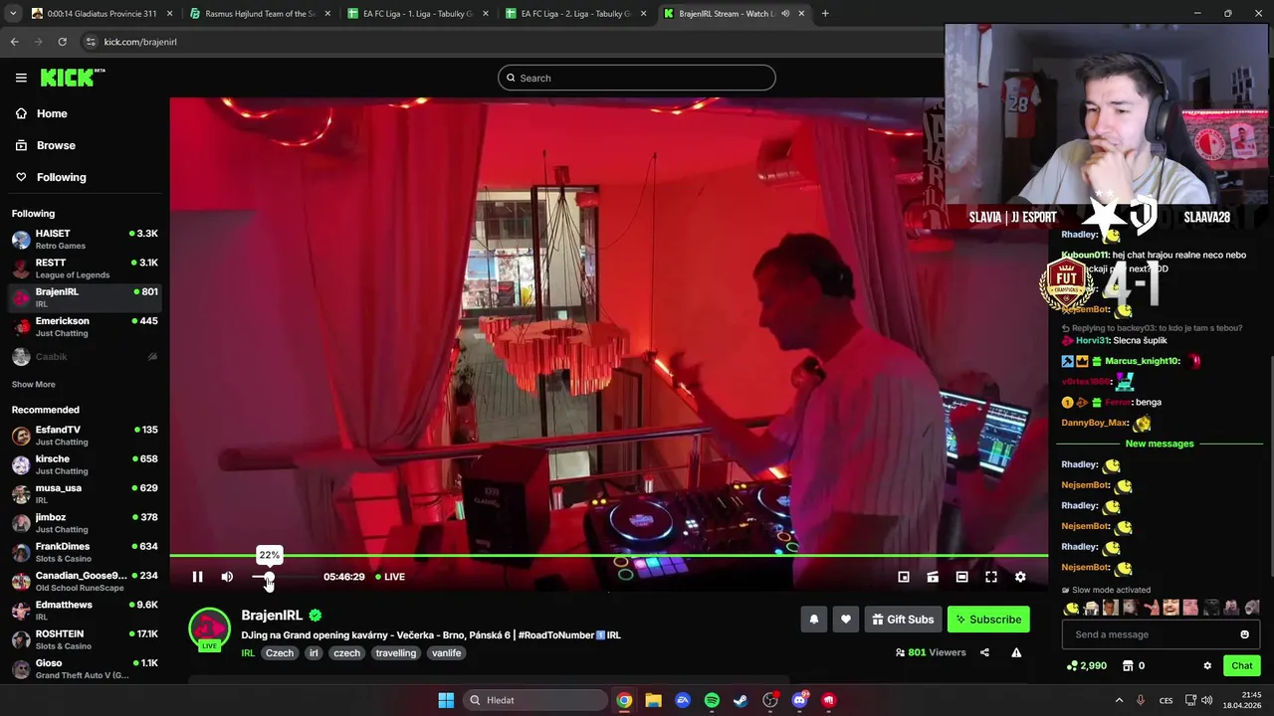Image resolution: width=1274 pixels, height=716 pixels.
Task: Switch to Rasmus Højlund Team browser tab
Action: [259, 14]
